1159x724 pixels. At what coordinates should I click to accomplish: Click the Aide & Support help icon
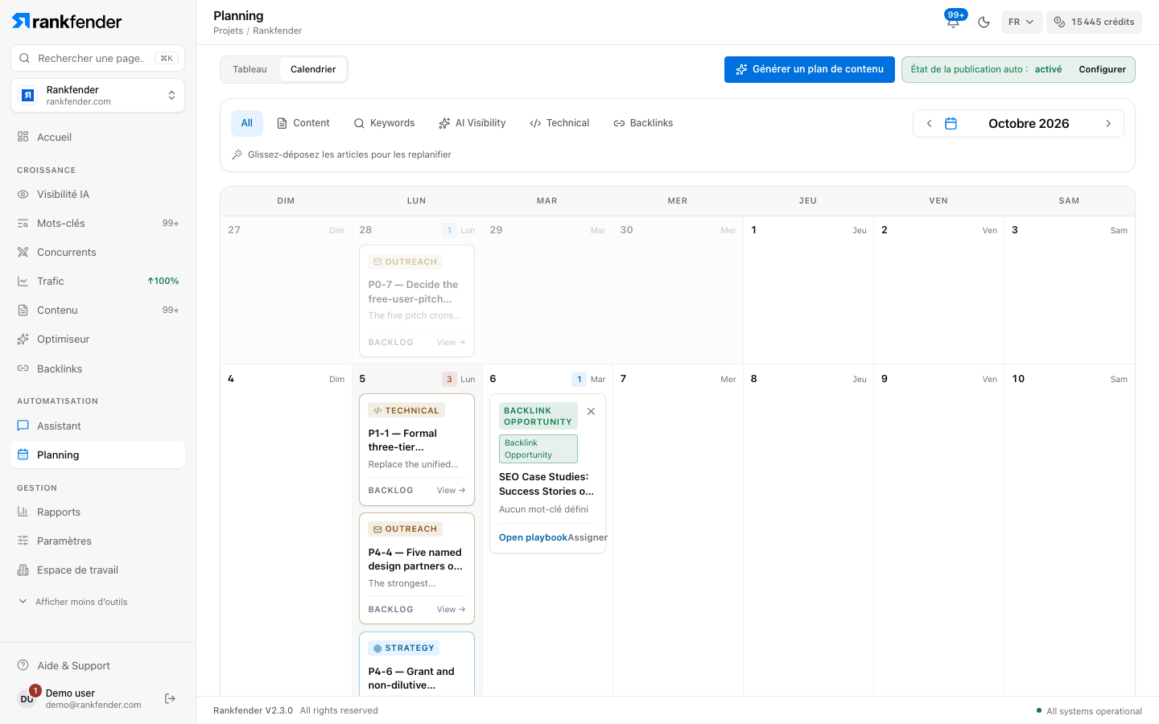[23, 665]
